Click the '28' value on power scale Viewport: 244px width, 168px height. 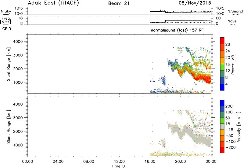coord(228,44)
